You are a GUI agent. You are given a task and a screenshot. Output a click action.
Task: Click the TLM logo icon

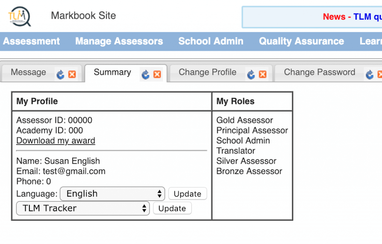point(19,16)
